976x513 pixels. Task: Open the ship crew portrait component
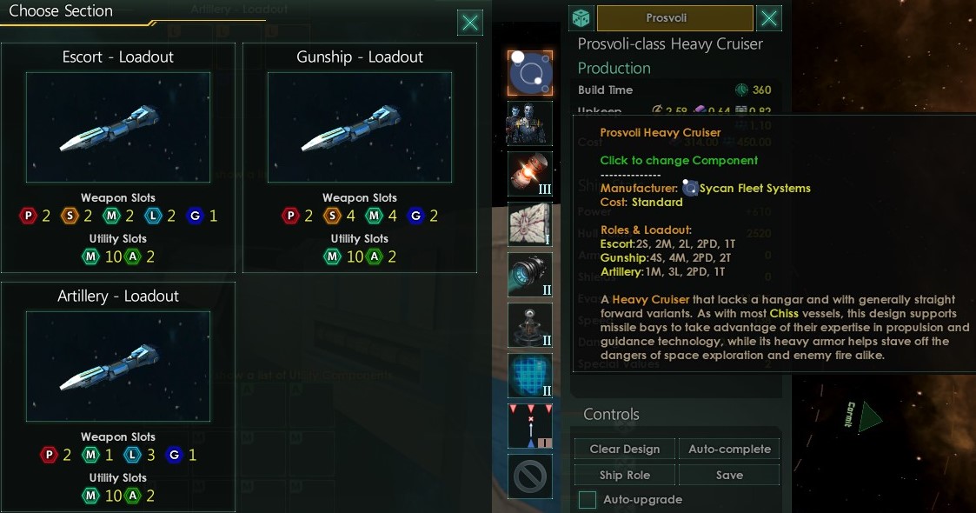pyautogui.click(x=529, y=123)
